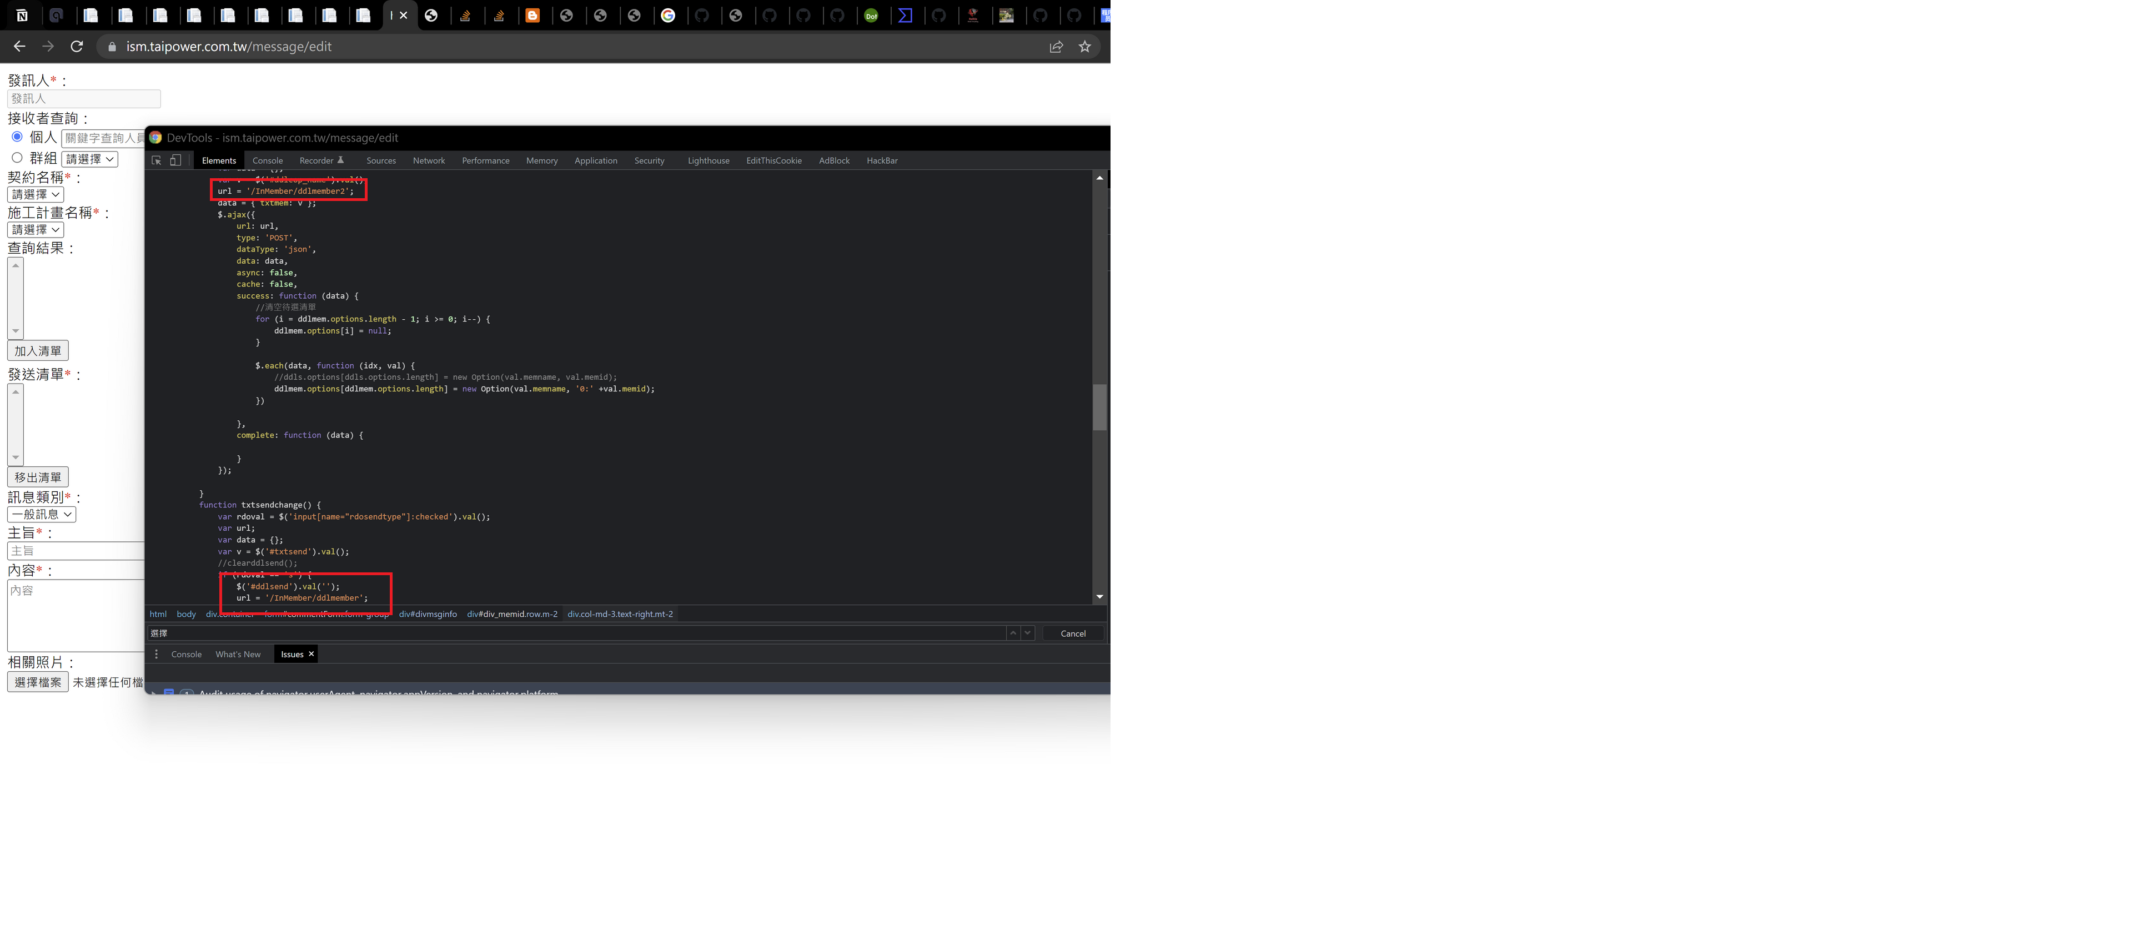Open the EditThisCookie tab
The width and height of the screenshot is (2150, 946).
click(x=773, y=160)
